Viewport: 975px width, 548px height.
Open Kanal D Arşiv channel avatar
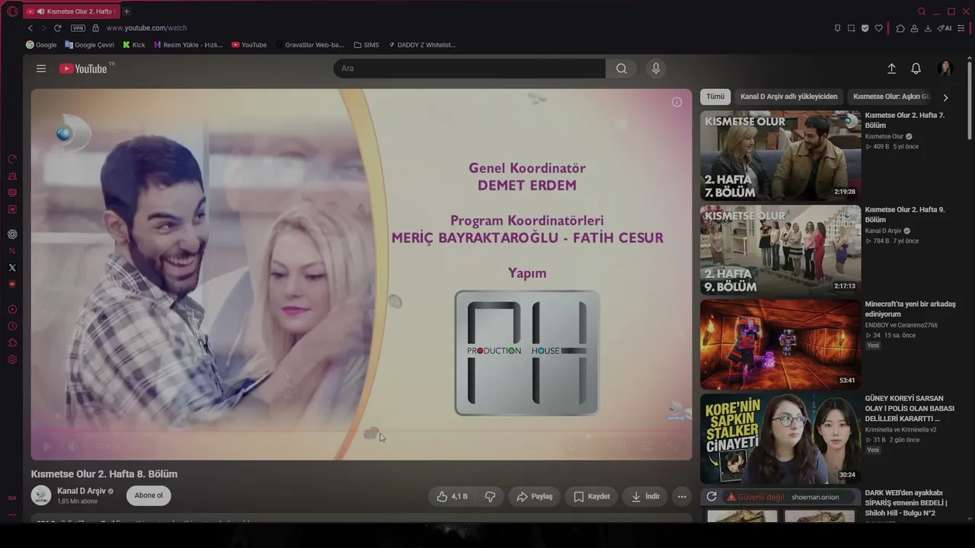tap(41, 495)
